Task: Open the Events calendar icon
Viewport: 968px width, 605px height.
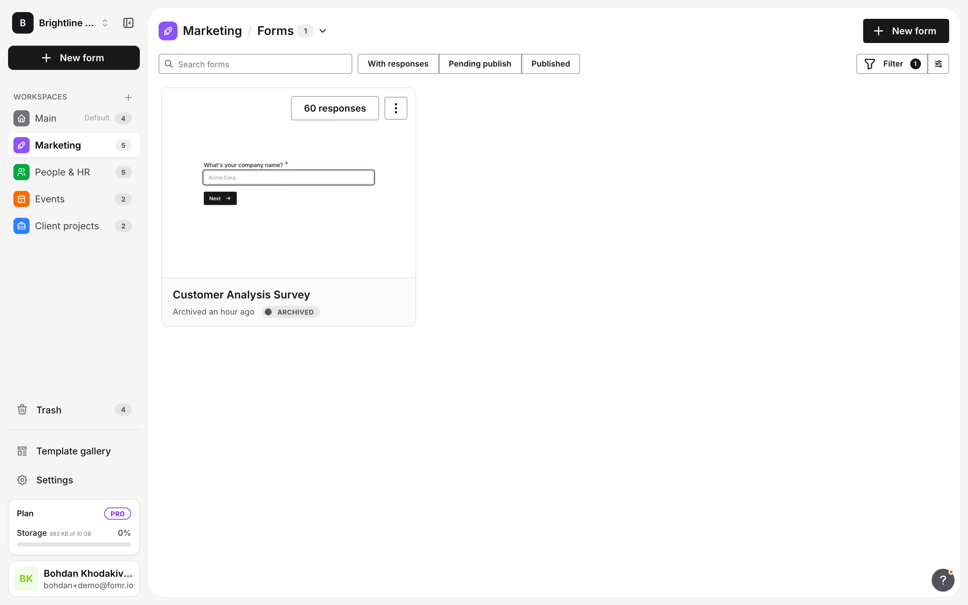Action: (x=22, y=199)
